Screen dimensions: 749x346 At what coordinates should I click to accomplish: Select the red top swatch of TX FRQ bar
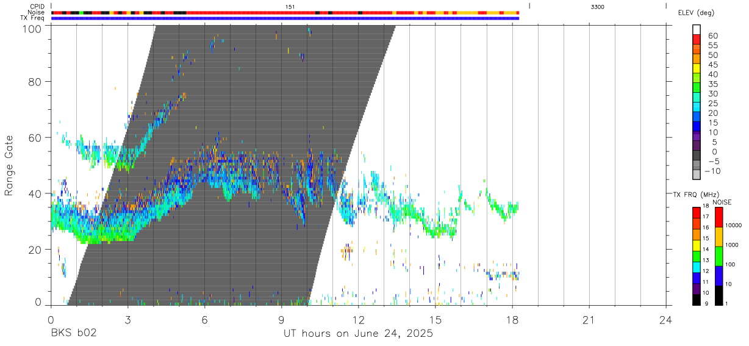697,212
